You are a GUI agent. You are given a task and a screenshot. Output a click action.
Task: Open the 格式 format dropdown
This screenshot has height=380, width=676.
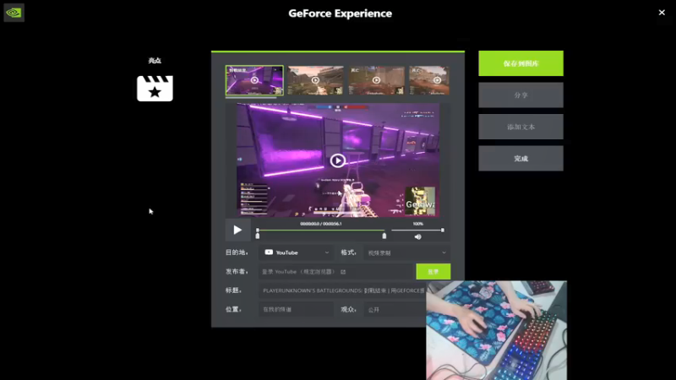tap(407, 252)
